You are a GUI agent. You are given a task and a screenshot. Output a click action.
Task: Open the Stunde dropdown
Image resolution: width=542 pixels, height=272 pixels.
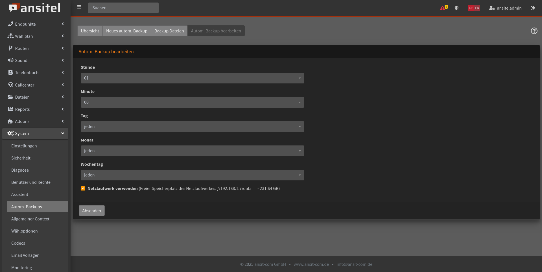click(x=193, y=78)
